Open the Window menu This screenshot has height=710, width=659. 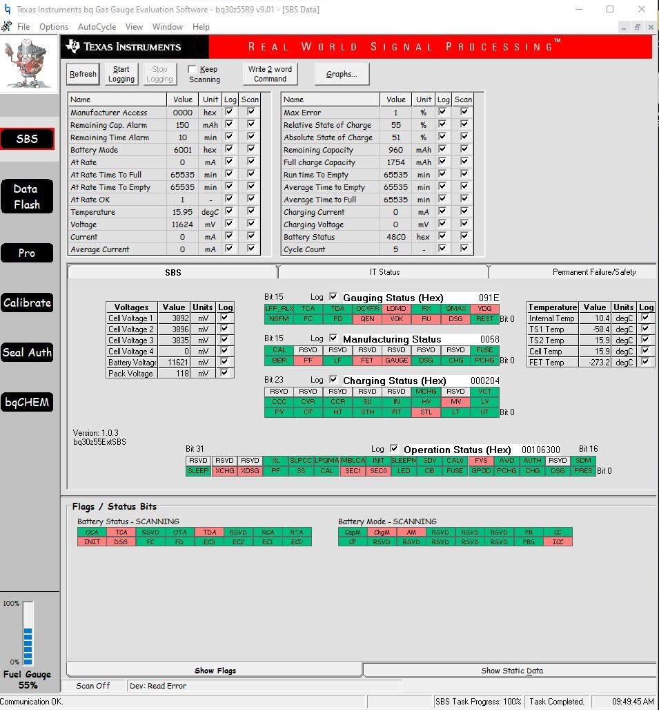(x=168, y=27)
